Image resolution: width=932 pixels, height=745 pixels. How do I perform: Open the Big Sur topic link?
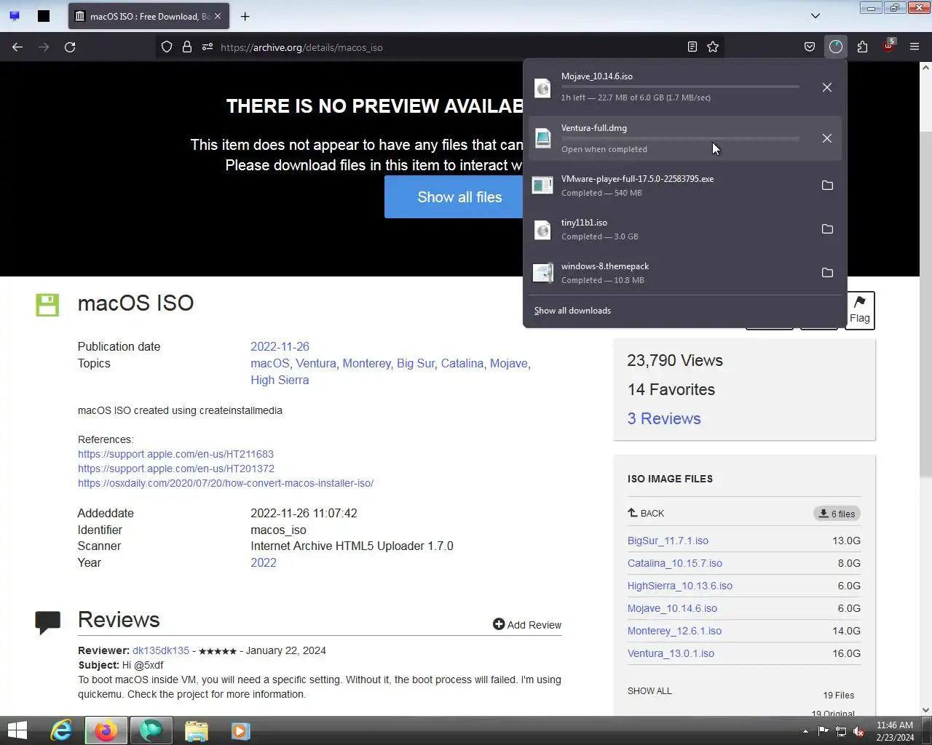(416, 363)
